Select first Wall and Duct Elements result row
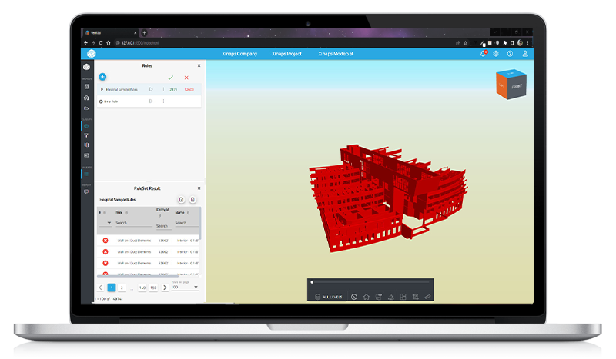 149,241
